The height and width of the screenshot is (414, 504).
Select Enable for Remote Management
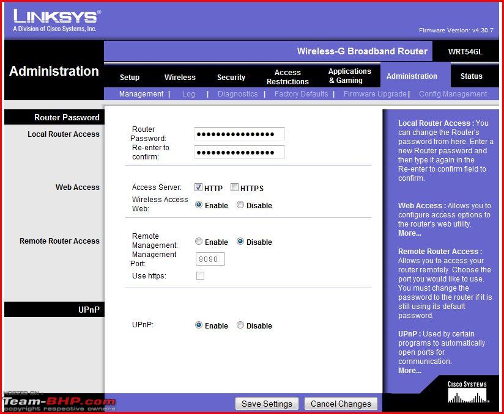click(199, 241)
